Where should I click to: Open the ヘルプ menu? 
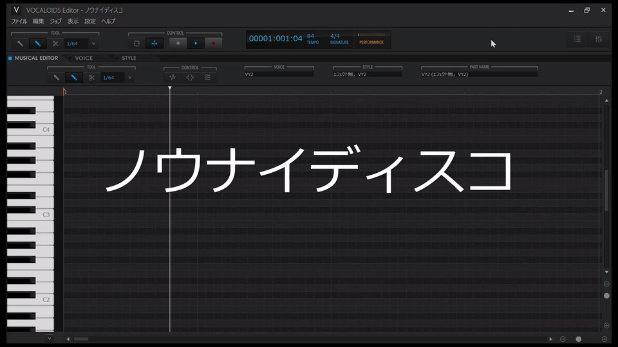point(108,21)
